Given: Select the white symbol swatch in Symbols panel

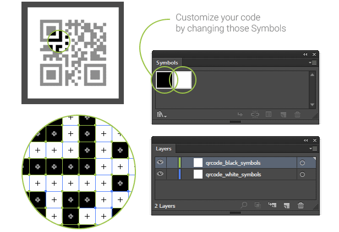Looking at the screenshot, I should click(183, 80).
